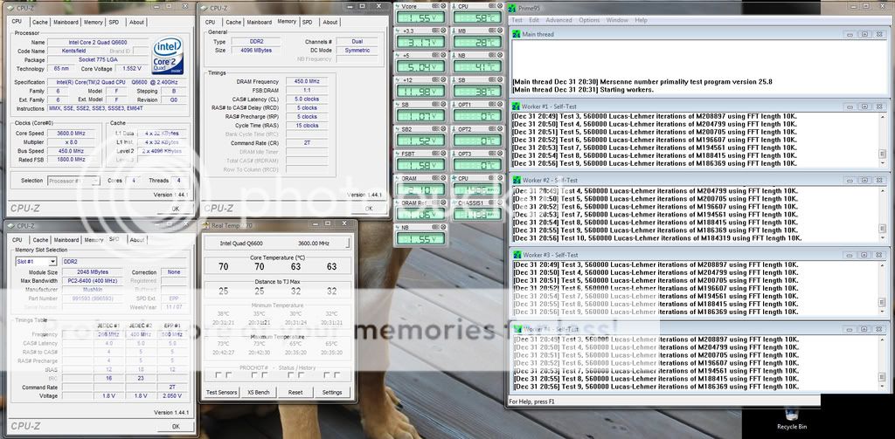Viewport: 895px width, 439px height.
Task: Restore the Worker #2 child window
Action: point(864,180)
